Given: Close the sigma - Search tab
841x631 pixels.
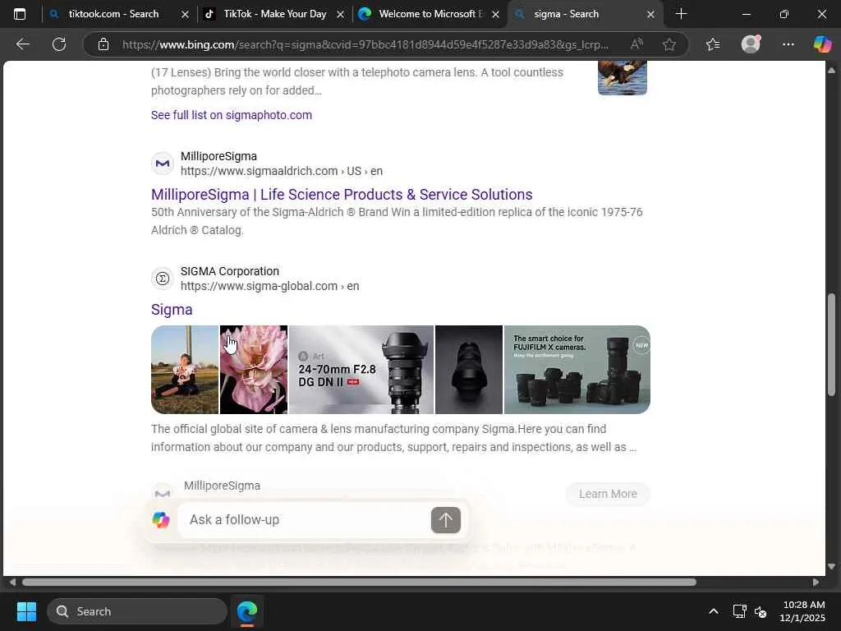Looking at the screenshot, I should point(650,15).
